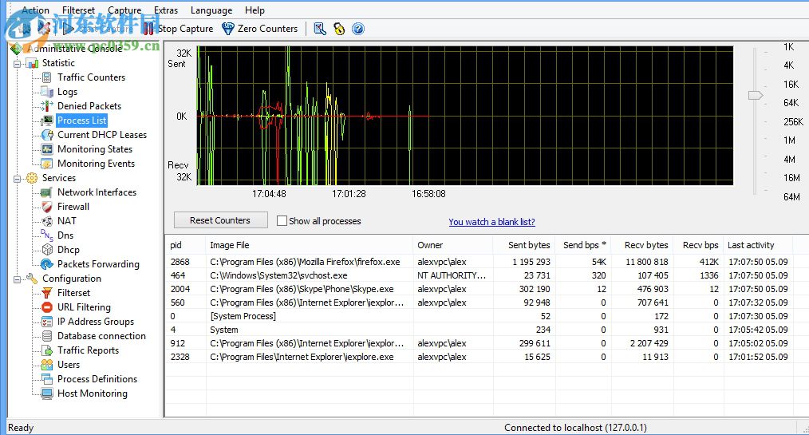Select the URL Filtering red stop icon

pyautogui.click(x=47, y=307)
